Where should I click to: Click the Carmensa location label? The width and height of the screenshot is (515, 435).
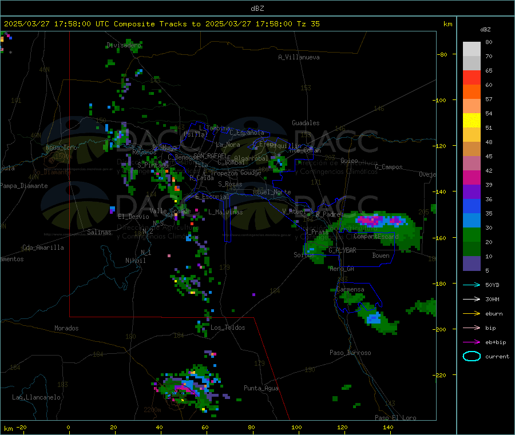(x=350, y=289)
